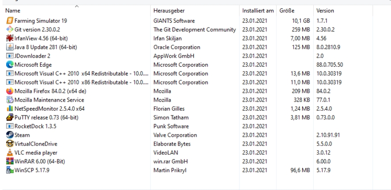391x190 pixels.
Task: Click the size value '328 KB'
Action: pyautogui.click(x=302, y=100)
